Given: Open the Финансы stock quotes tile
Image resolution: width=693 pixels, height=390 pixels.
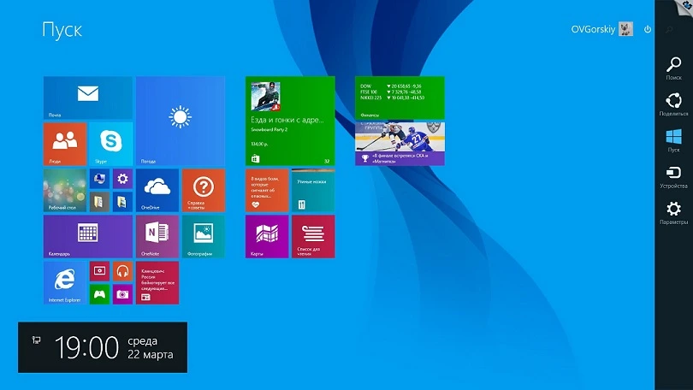Looking at the screenshot, I should click(400, 97).
